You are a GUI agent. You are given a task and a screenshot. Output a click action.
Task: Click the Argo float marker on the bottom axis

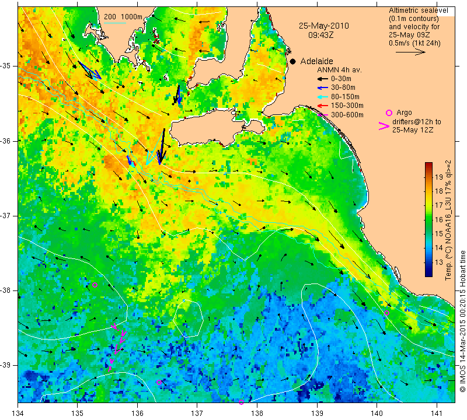[x=241, y=402]
